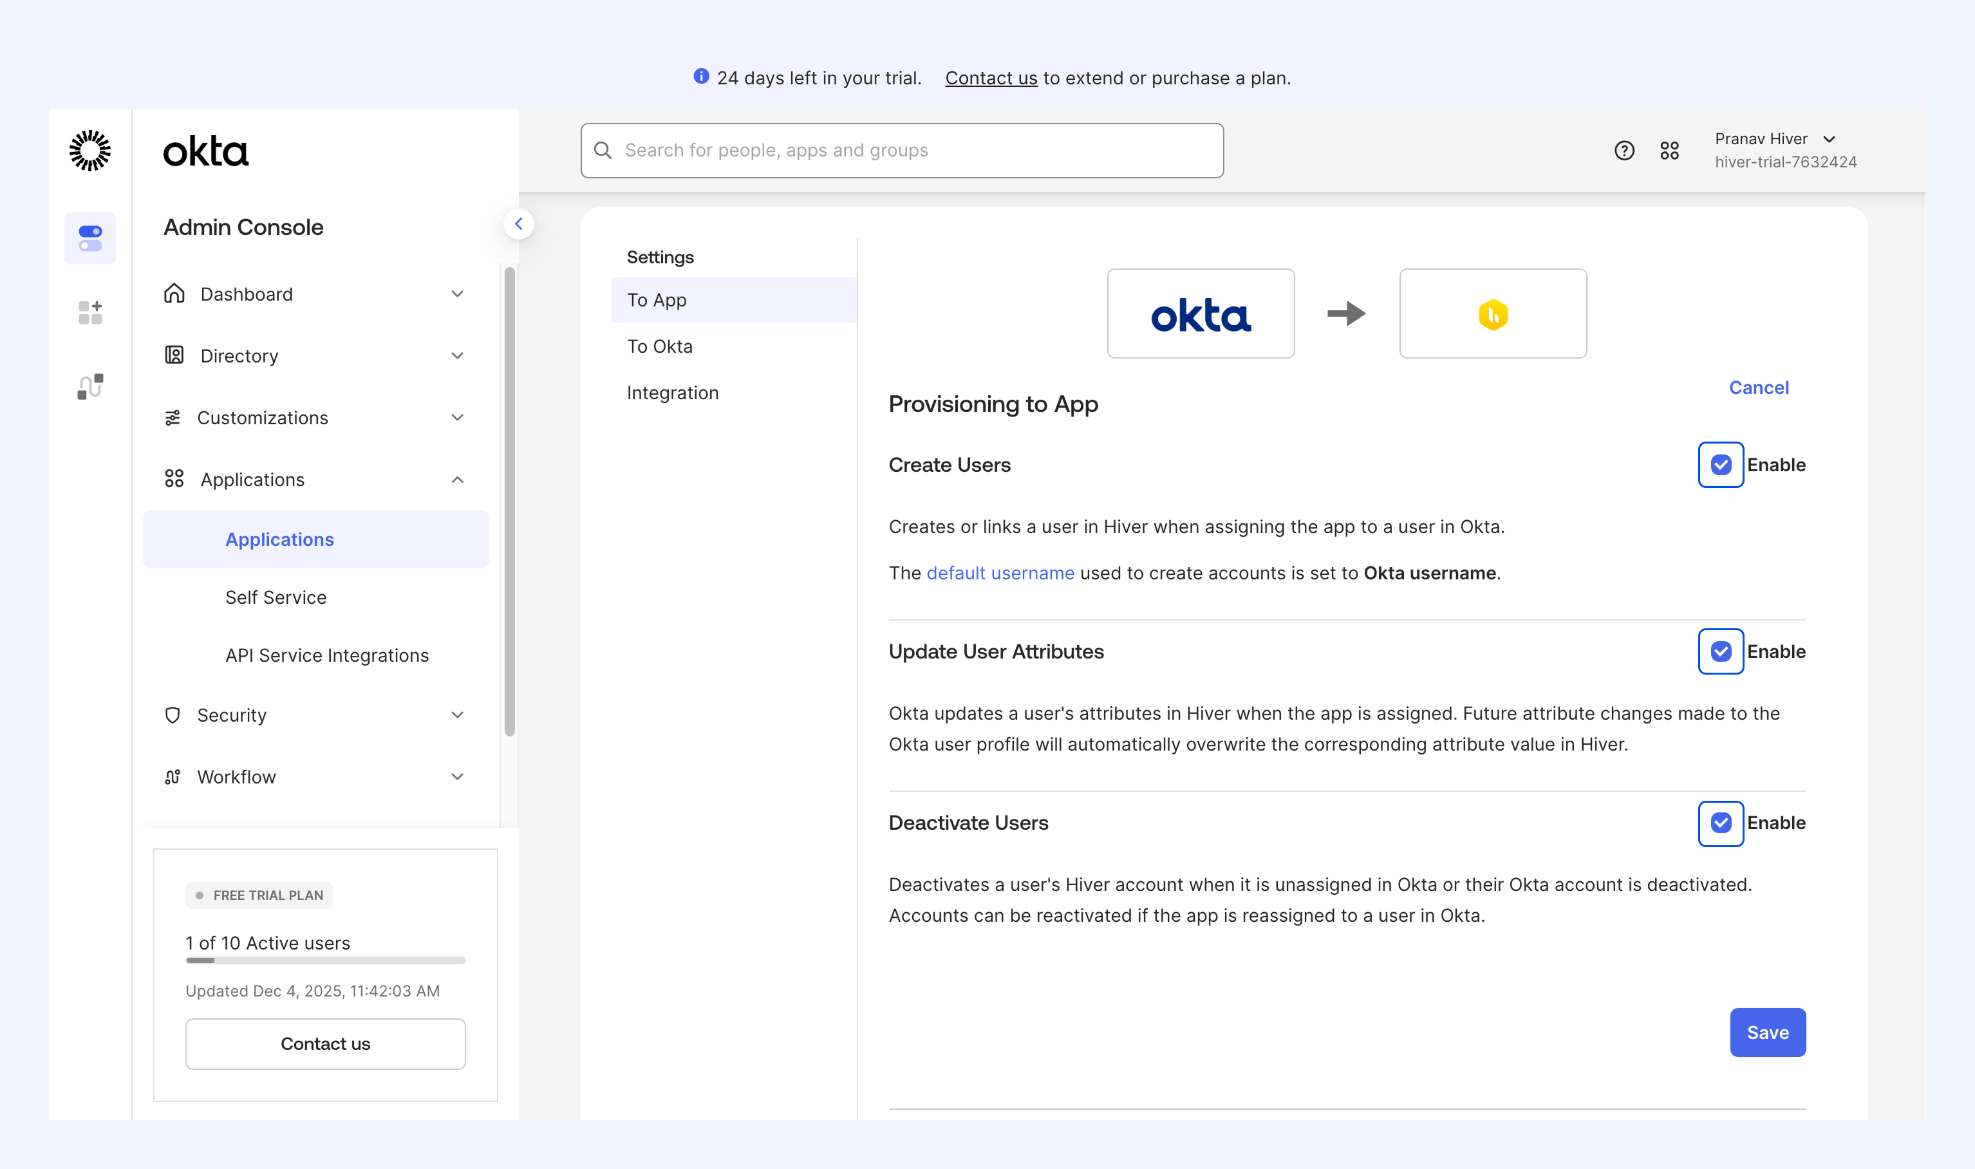Image resolution: width=1975 pixels, height=1169 pixels.
Task: Open the Admin Console toggle icon in rail
Action: pos(90,238)
